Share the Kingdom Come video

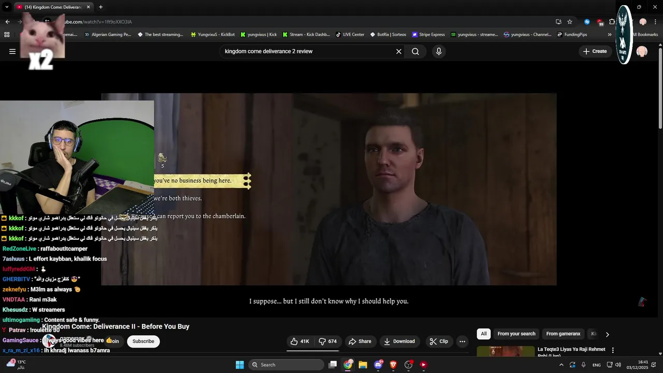360,341
